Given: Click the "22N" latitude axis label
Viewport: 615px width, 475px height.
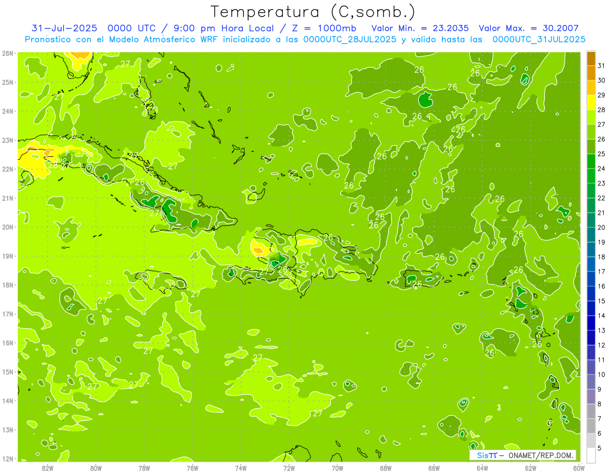Looking at the screenshot, I should (8, 169).
